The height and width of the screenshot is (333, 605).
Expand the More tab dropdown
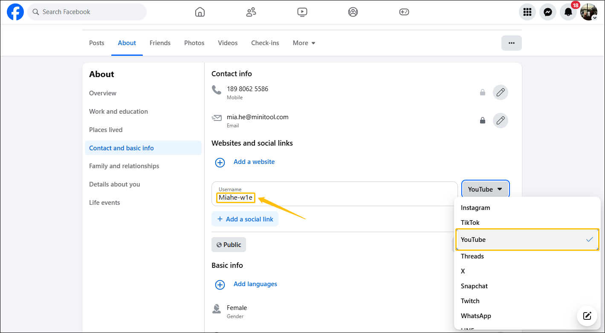(x=304, y=43)
